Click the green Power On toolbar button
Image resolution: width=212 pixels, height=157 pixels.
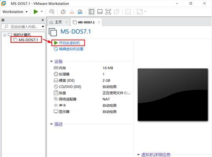click(x=36, y=12)
